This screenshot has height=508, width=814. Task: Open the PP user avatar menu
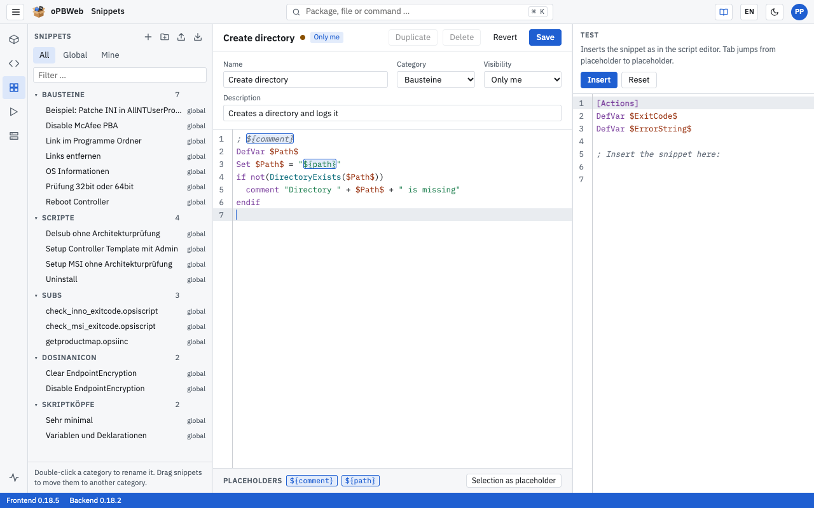[799, 11]
